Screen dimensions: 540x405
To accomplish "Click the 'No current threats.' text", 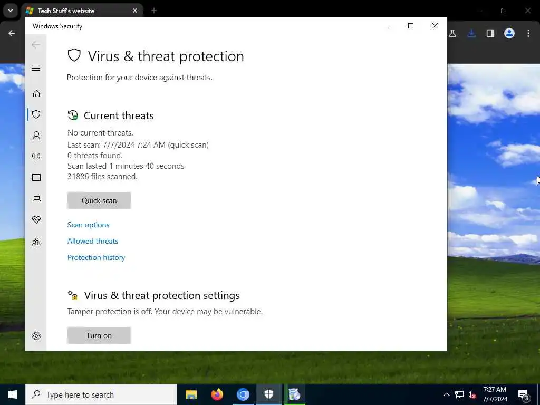I will click(100, 133).
